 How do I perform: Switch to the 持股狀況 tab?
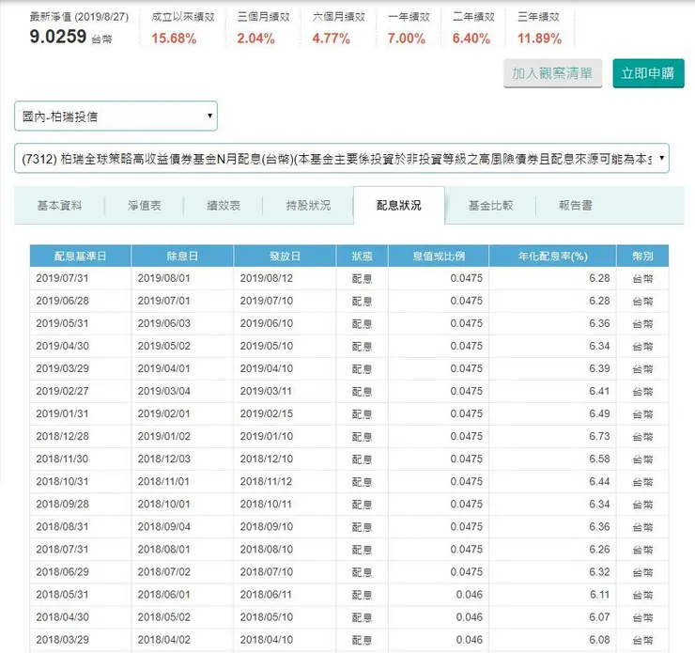pos(308,206)
